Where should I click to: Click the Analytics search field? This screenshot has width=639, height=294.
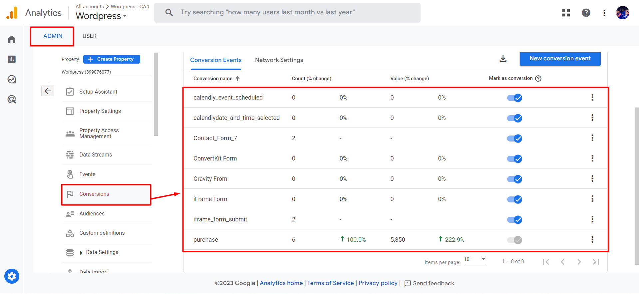click(287, 13)
